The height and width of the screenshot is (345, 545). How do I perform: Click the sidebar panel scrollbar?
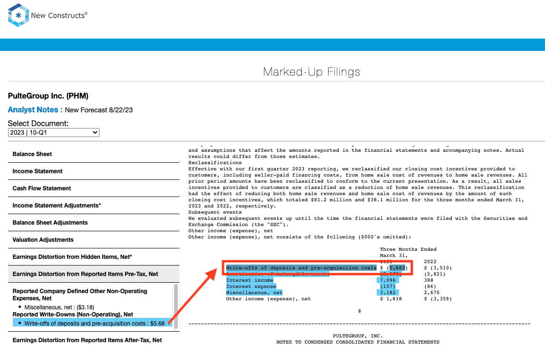tap(176, 306)
